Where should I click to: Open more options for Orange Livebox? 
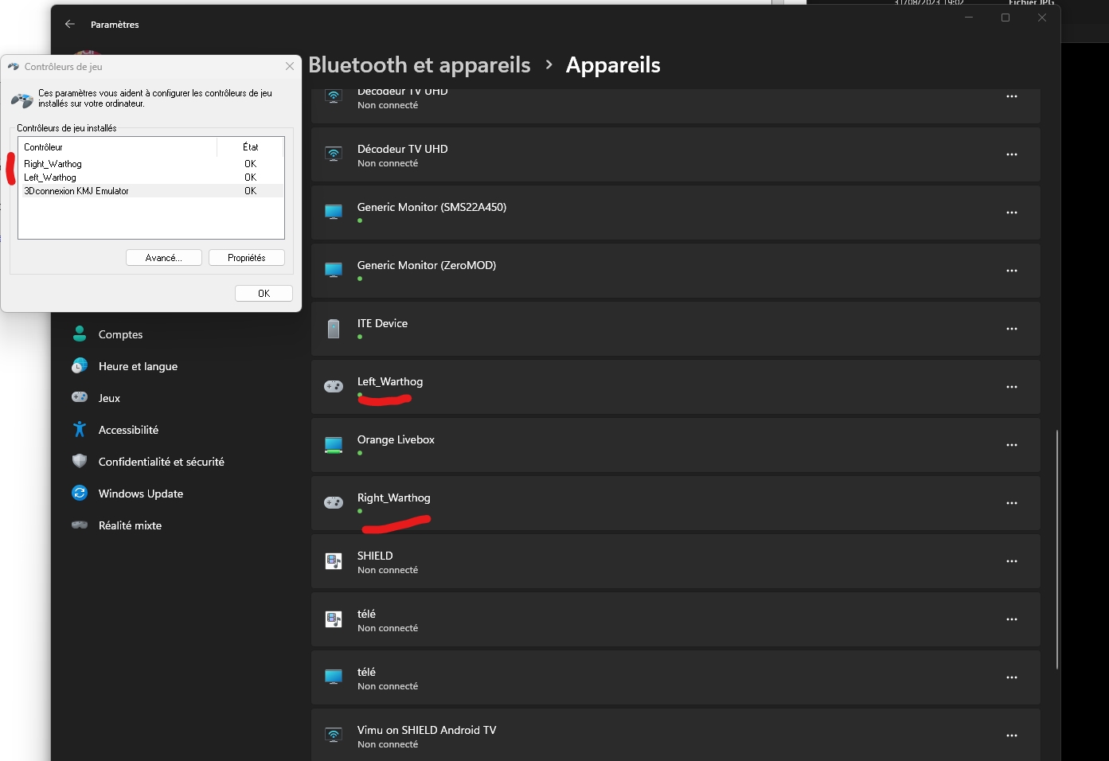click(x=1012, y=445)
